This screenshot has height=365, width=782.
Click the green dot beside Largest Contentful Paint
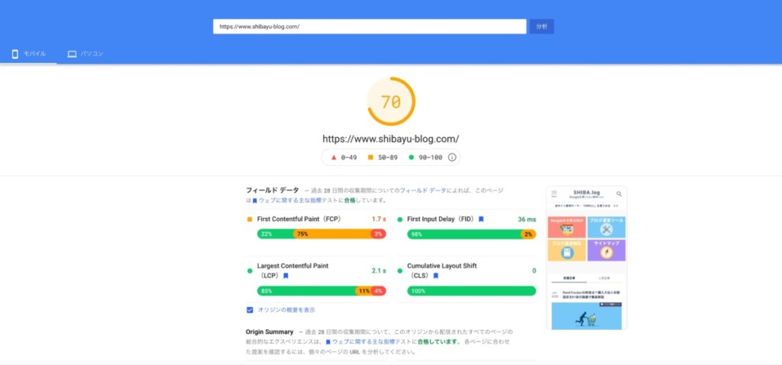tap(250, 271)
